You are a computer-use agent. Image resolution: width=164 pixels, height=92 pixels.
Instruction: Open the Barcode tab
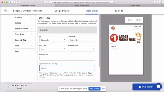point(119,11)
